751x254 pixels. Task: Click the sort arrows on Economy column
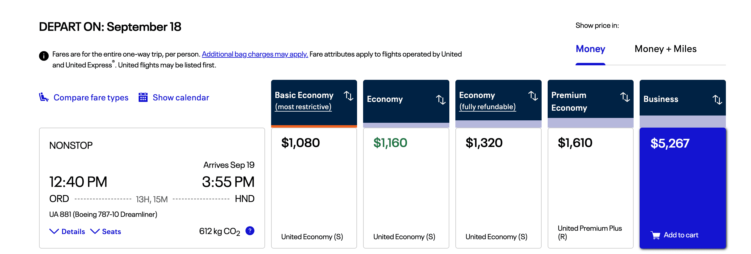[x=441, y=99]
